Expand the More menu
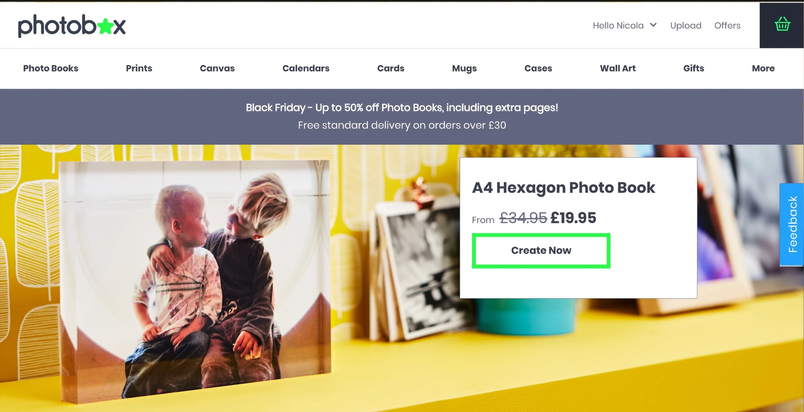The height and width of the screenshot is (412, 804). (763, 68)
